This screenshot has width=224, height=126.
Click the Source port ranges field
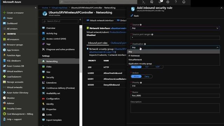tap(175, 38)
